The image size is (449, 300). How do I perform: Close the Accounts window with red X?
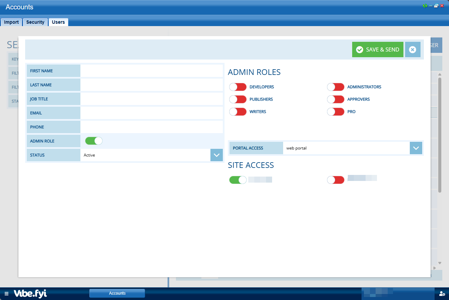(x=442, y=6)
